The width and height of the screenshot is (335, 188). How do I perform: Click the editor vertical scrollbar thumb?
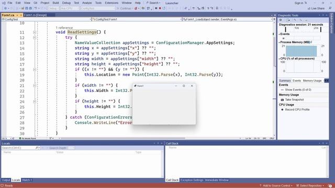click(274, 52)
